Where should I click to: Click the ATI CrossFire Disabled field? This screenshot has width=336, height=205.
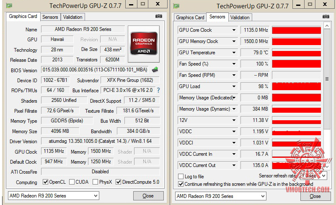(100, 172)
